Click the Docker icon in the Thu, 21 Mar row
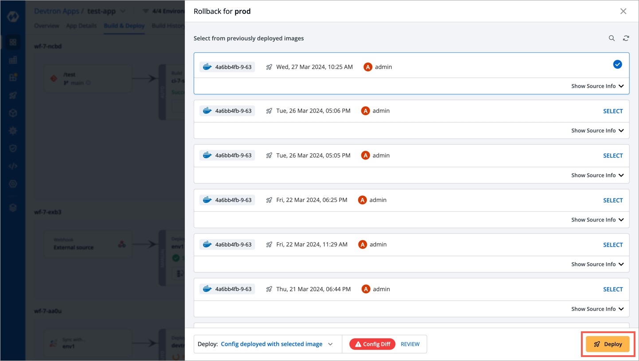 click(207, 289)
